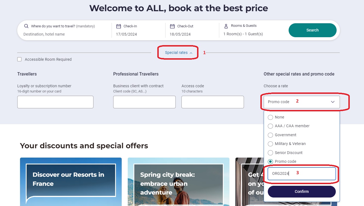Focus the Loyalty or subscription number field

(x=55, y=102)
